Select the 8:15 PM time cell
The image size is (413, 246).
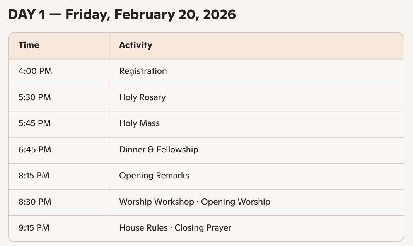click(x=34, y=176)
